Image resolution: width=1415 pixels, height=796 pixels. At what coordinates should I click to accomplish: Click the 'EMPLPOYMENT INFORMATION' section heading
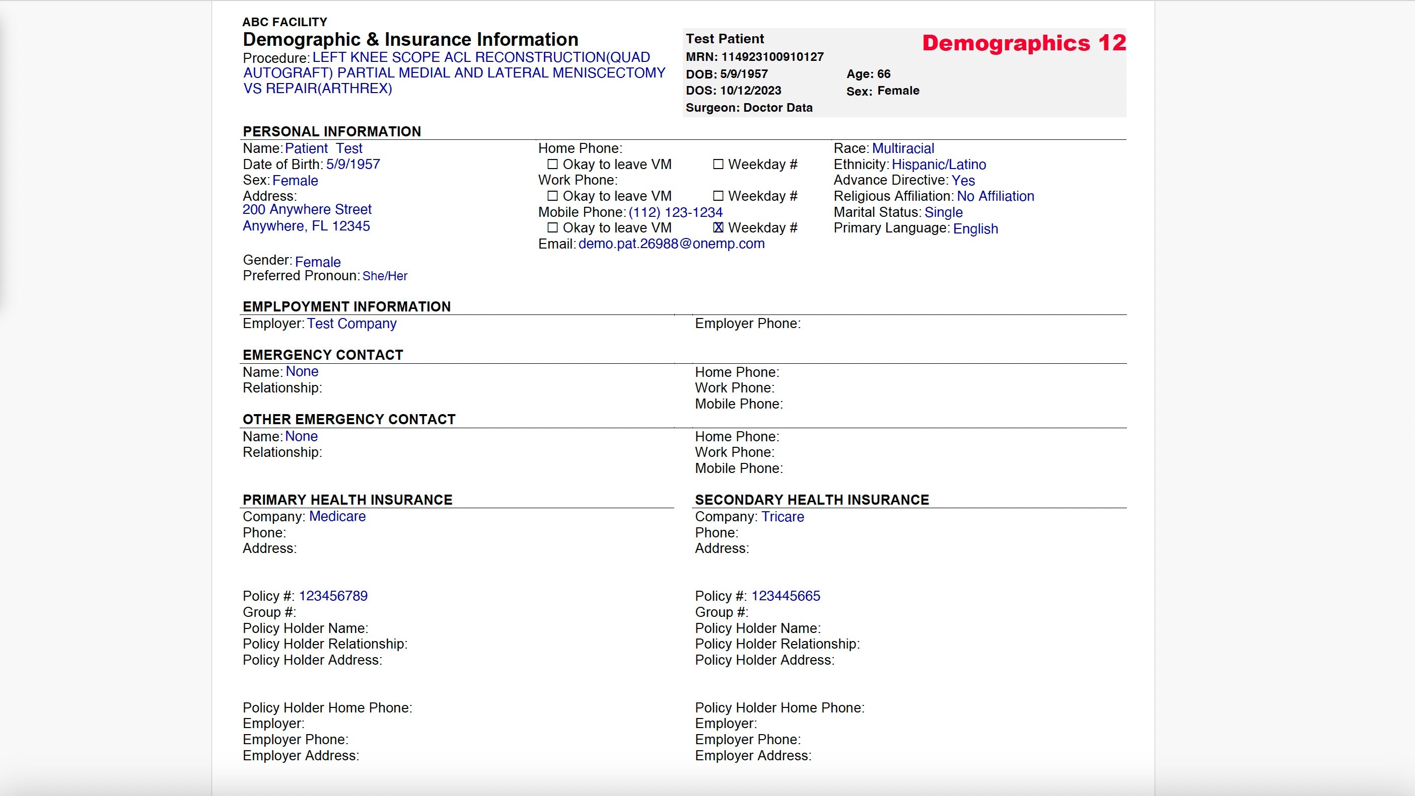pyautogui.click(x=346, y=307)
